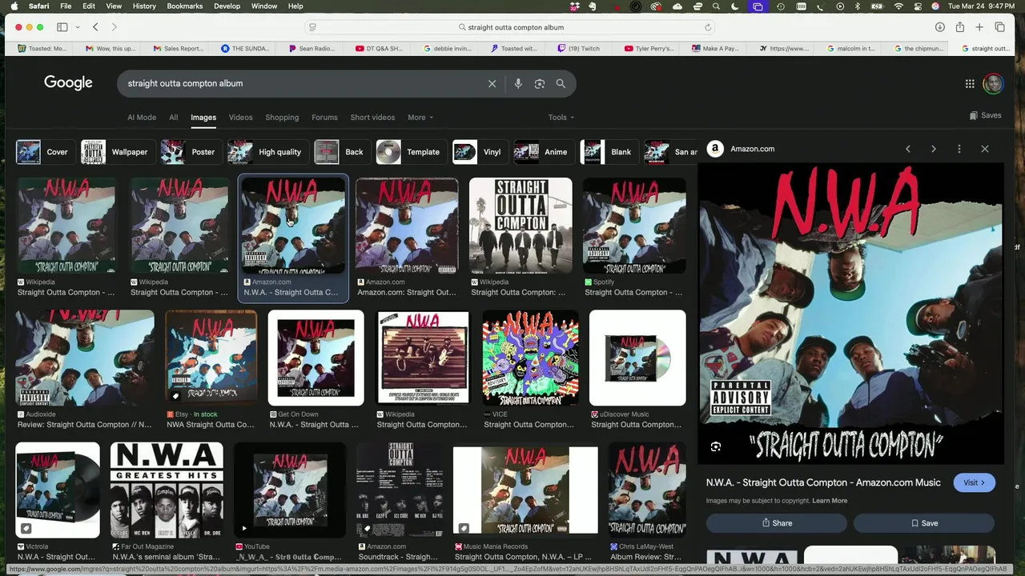This screenshot has height=576, width=1025.
Task: Search inside the image with Lens icon
Action: 716,447
